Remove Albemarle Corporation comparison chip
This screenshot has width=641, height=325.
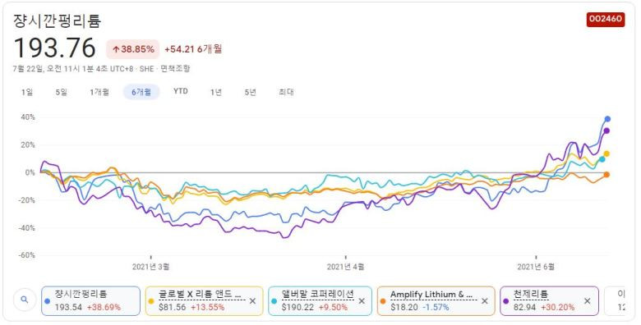362,301
